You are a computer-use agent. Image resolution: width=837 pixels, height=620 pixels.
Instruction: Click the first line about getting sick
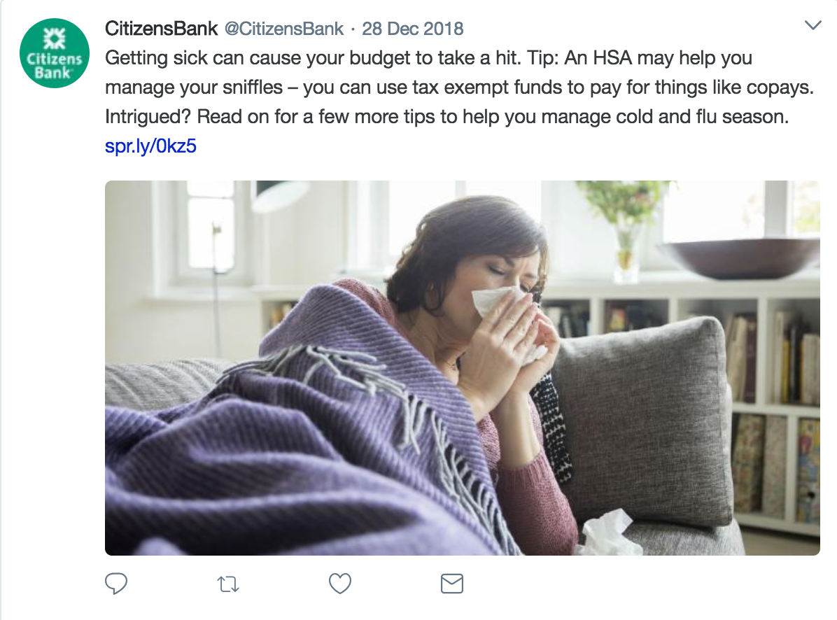pyautogui.click(x=428, y=57)
